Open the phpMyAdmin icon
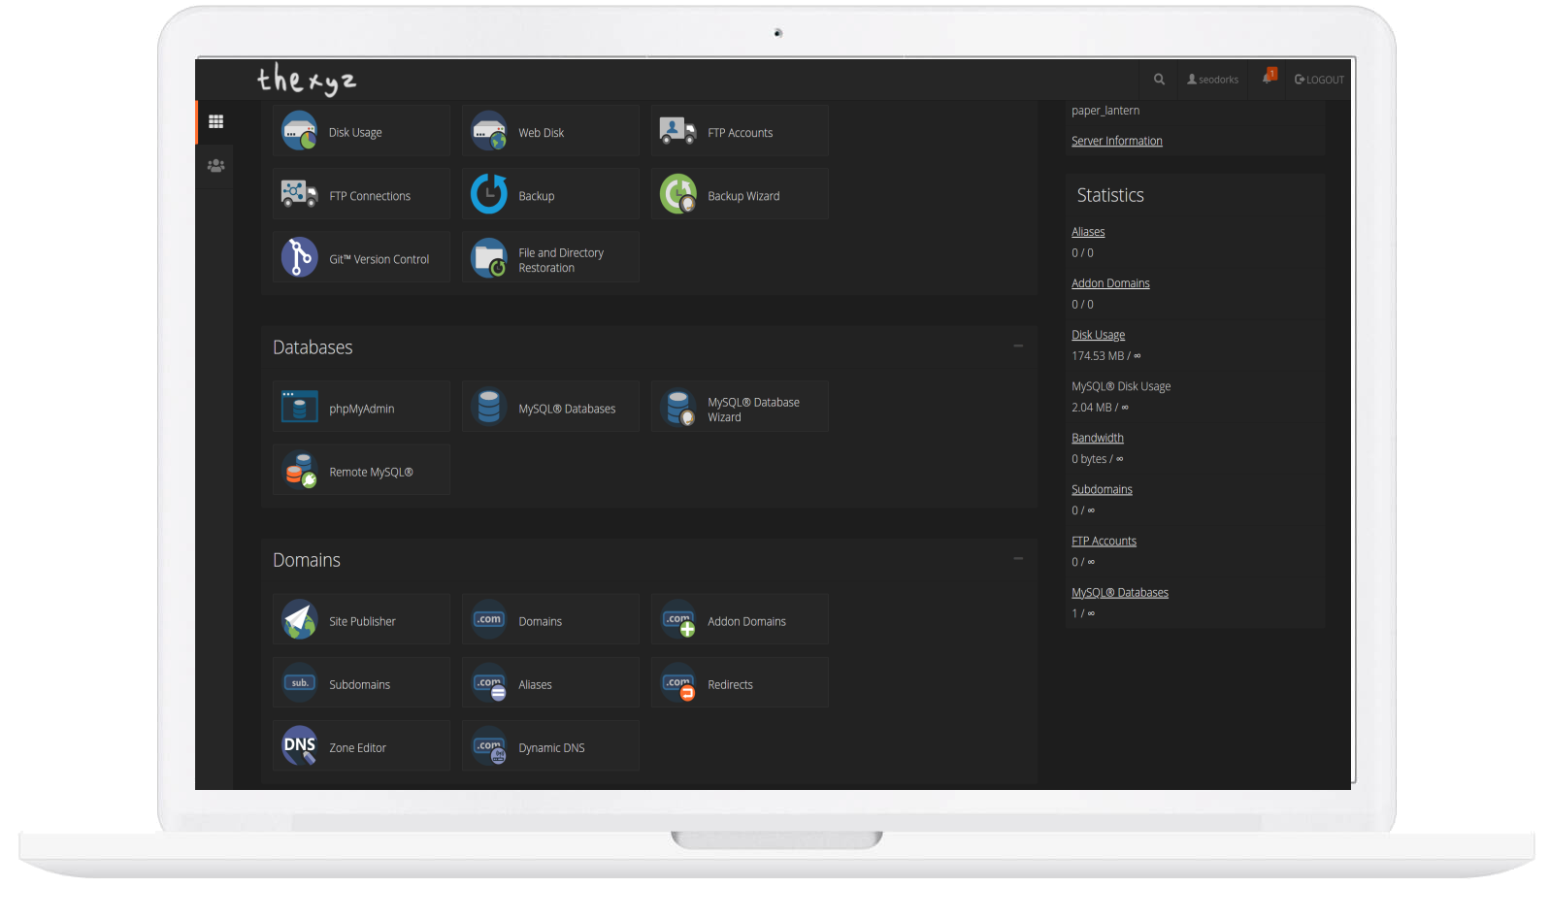The width and height of the screenshot is (1550, 921). pos(300,408)
